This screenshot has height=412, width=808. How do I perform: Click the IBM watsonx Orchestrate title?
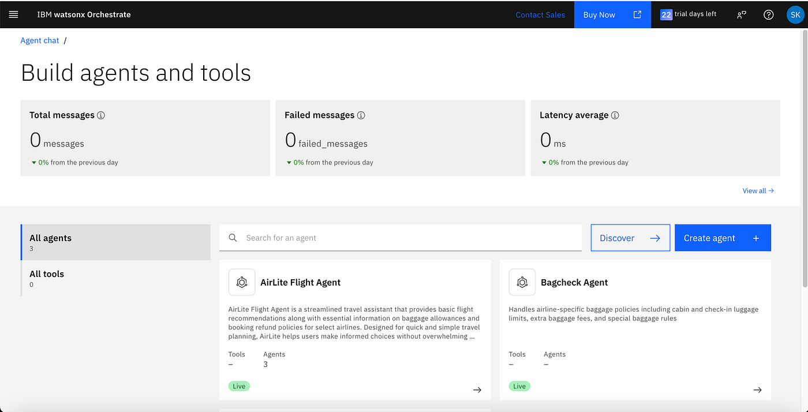tap(84, 14)
